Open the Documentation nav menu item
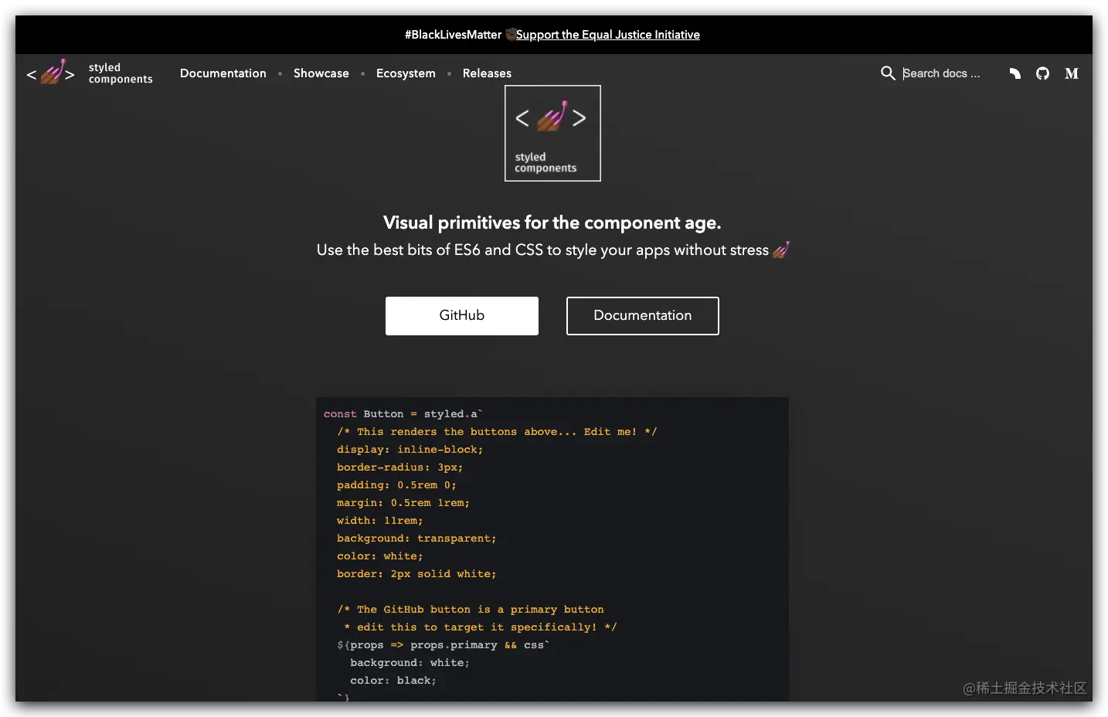Image resolution: width=1108 pixels, height=717 pixels. 223,73
